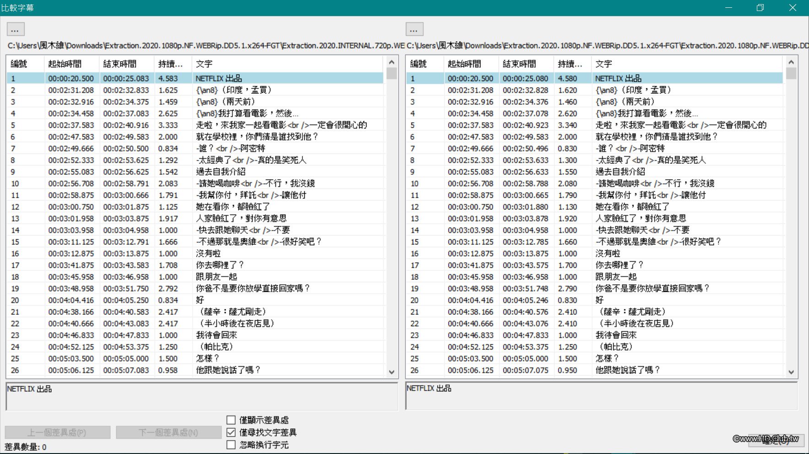Click the right pane 起始時間 column header
The height and width of the screenshot is (454, 809).
(x=471, y=64)
